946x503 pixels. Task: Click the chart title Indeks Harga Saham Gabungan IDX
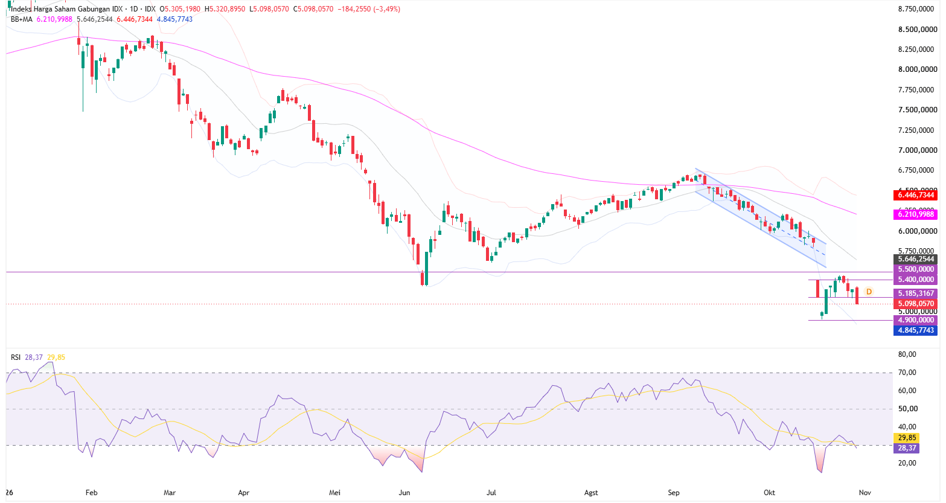pyautogui.click(x=67, y=9)
